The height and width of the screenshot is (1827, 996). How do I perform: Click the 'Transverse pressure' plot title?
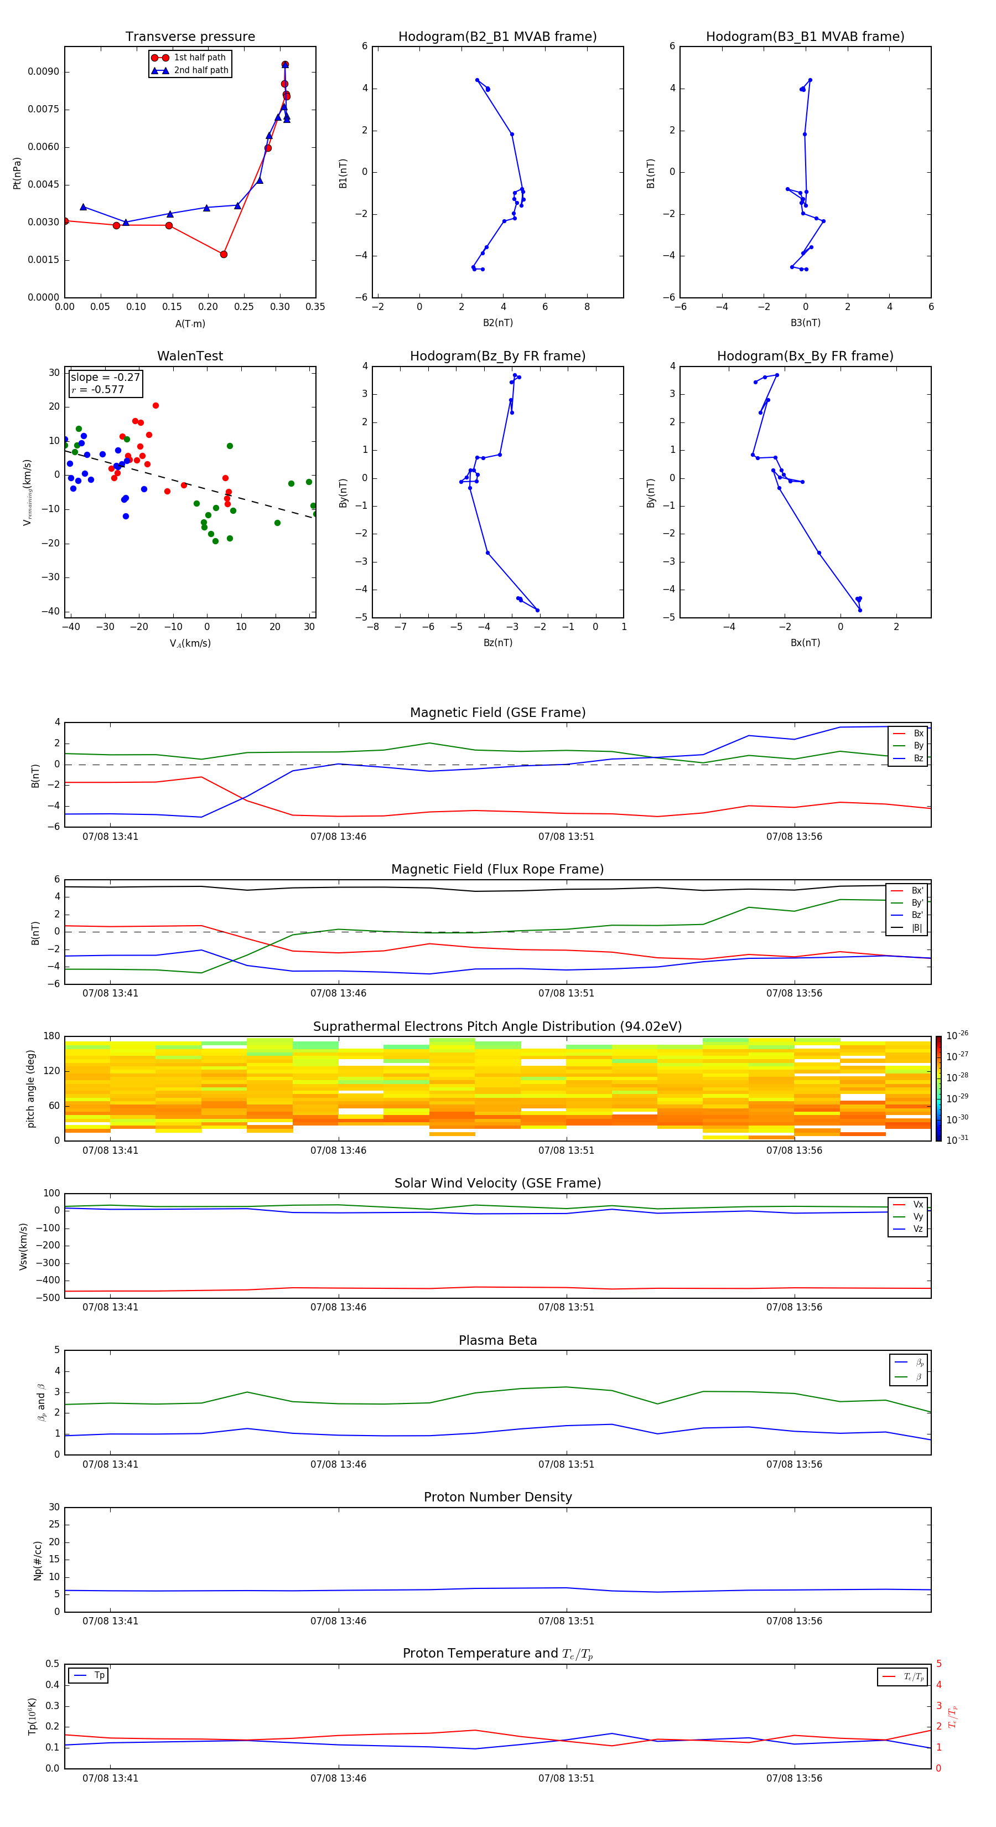coord(190,36)
